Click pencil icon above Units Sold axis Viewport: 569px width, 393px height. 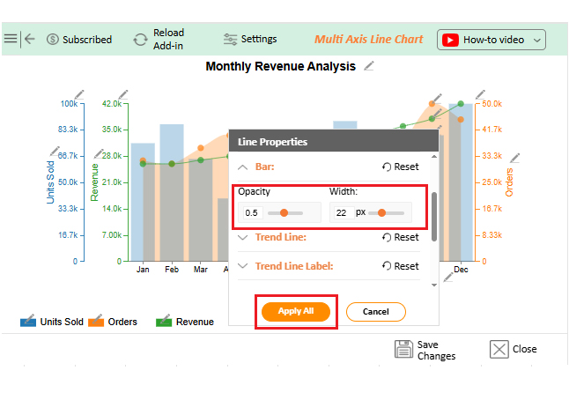point(79,94)
